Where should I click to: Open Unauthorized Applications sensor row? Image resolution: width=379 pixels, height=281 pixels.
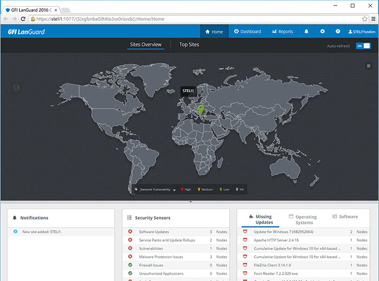coord(176,273)
